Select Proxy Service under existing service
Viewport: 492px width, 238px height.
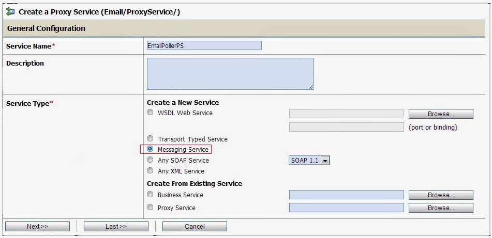151,208
